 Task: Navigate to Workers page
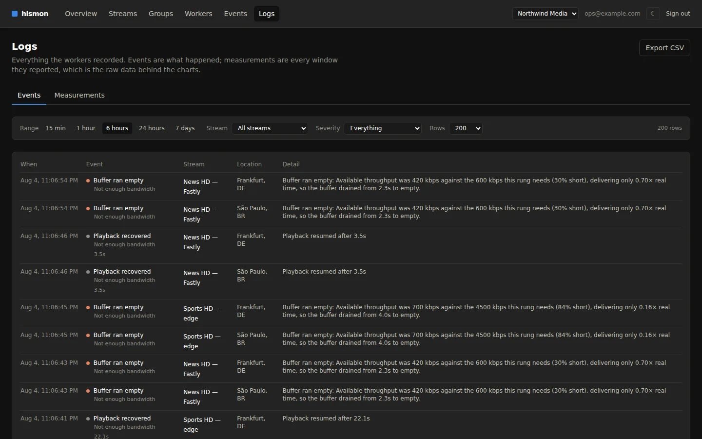(198, 14)
